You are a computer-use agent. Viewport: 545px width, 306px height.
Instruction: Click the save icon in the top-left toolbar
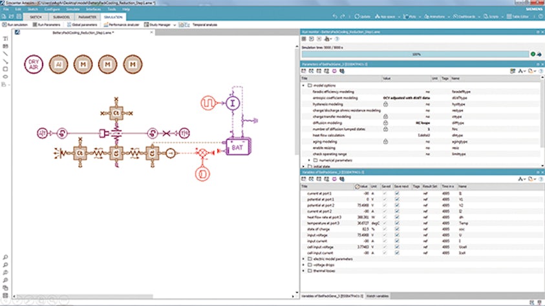19,16
